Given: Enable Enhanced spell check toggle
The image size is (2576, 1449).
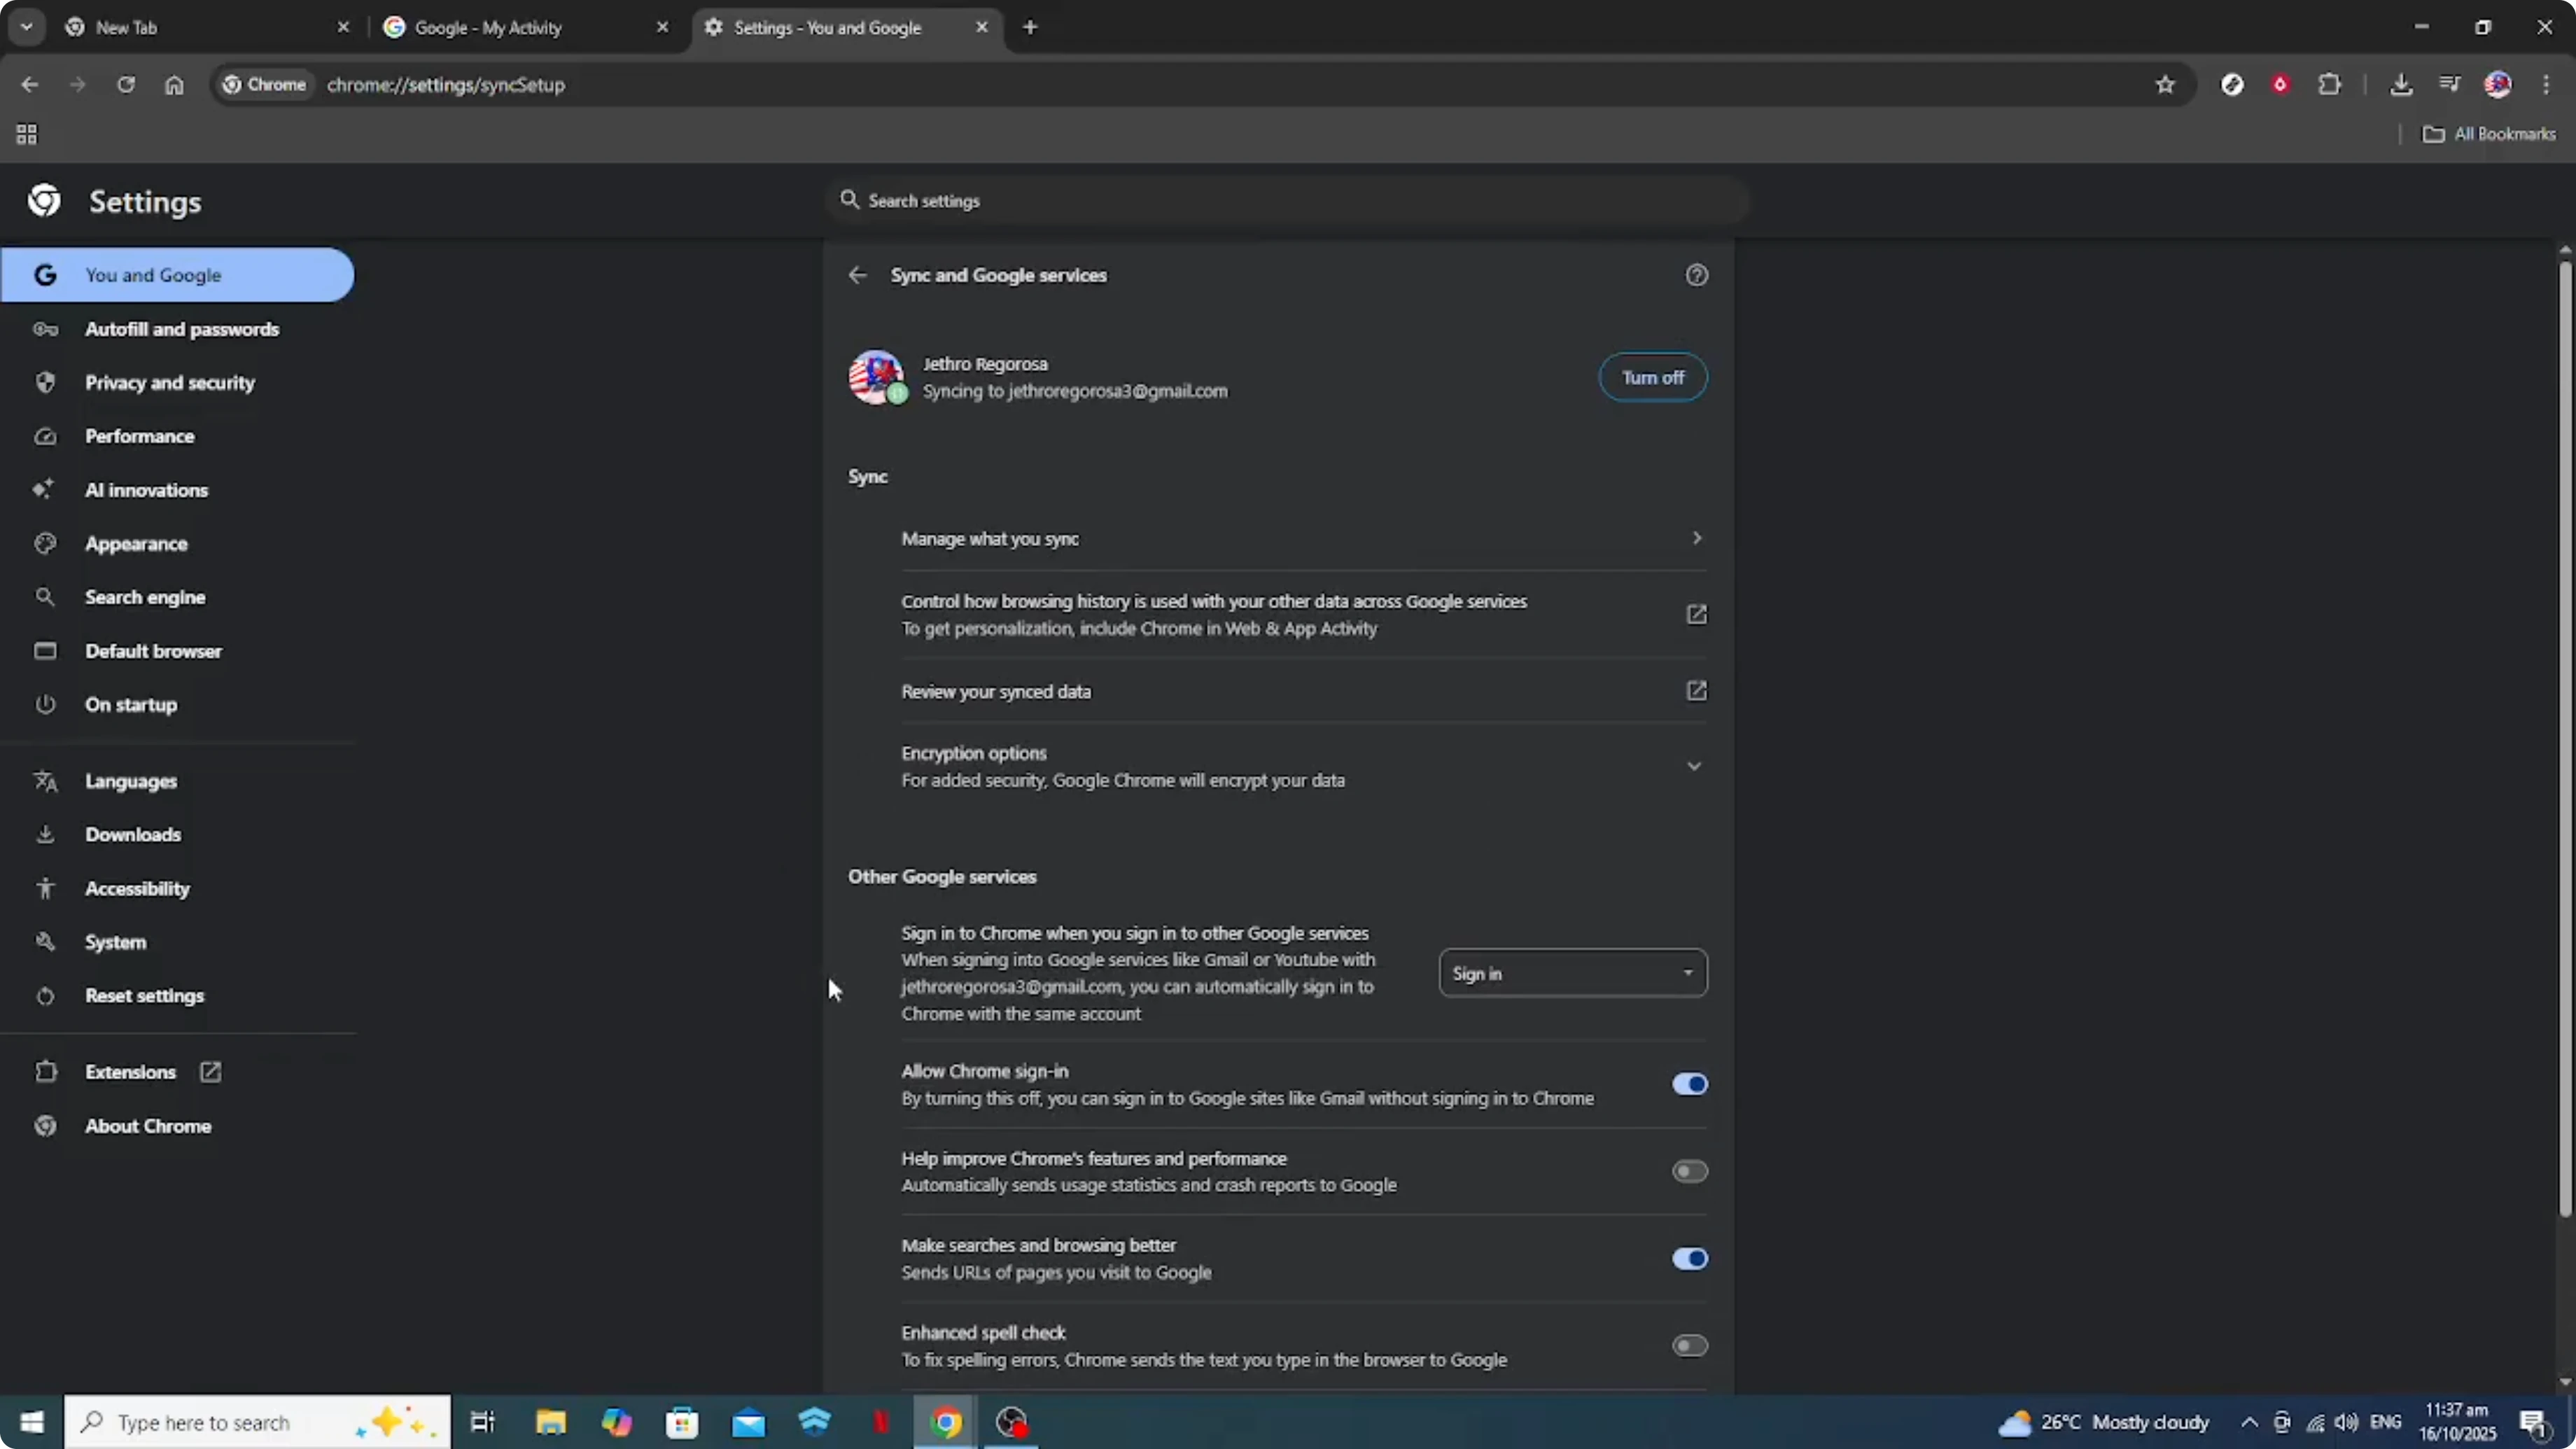Looking at the screenshot, I should tap(1689, 1346).
